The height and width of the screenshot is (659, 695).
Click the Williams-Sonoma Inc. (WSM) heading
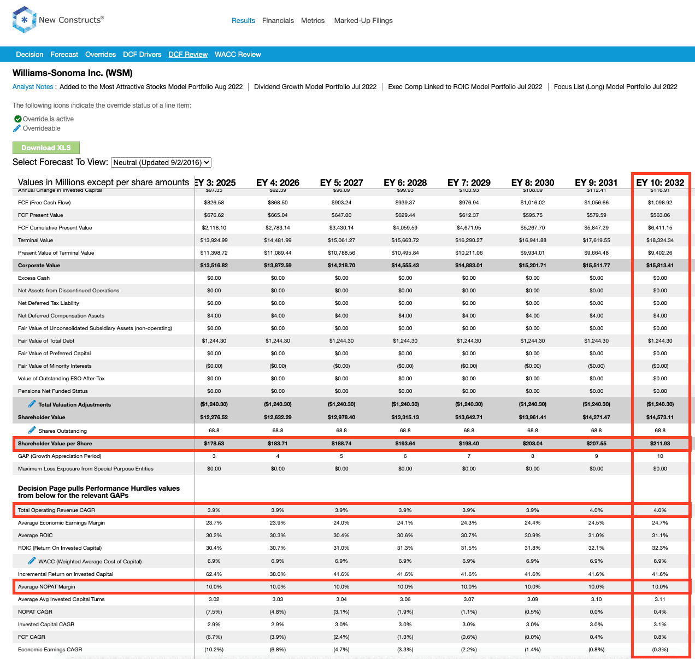(73, 73)
